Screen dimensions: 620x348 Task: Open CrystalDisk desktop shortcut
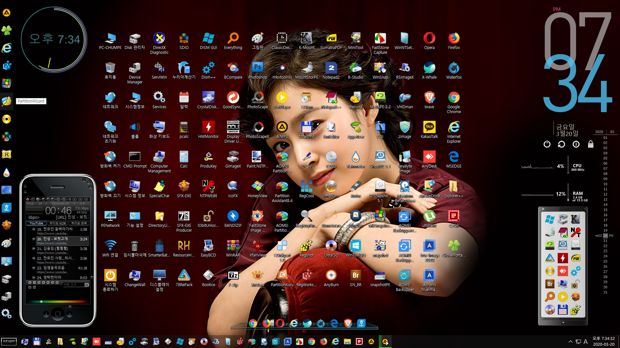[208, 100]
